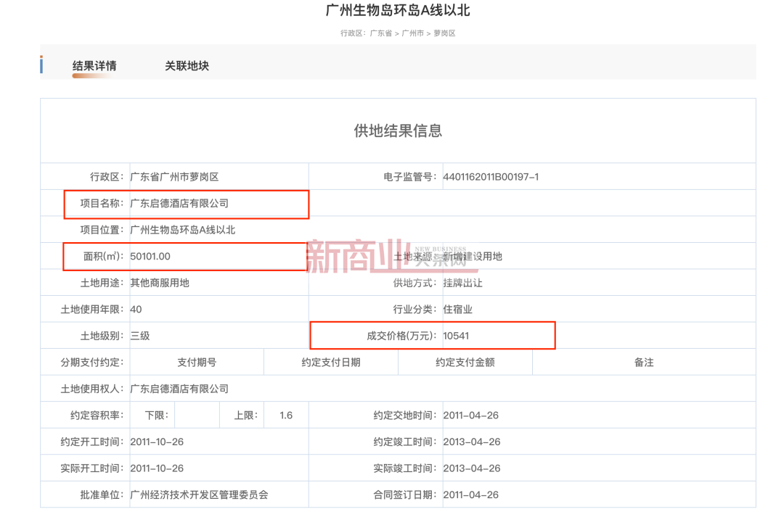Select administrative region value 广东省广州市萝岗区
Image resolution: width=784 pixels, height=509 pixels.
(174, 177)
